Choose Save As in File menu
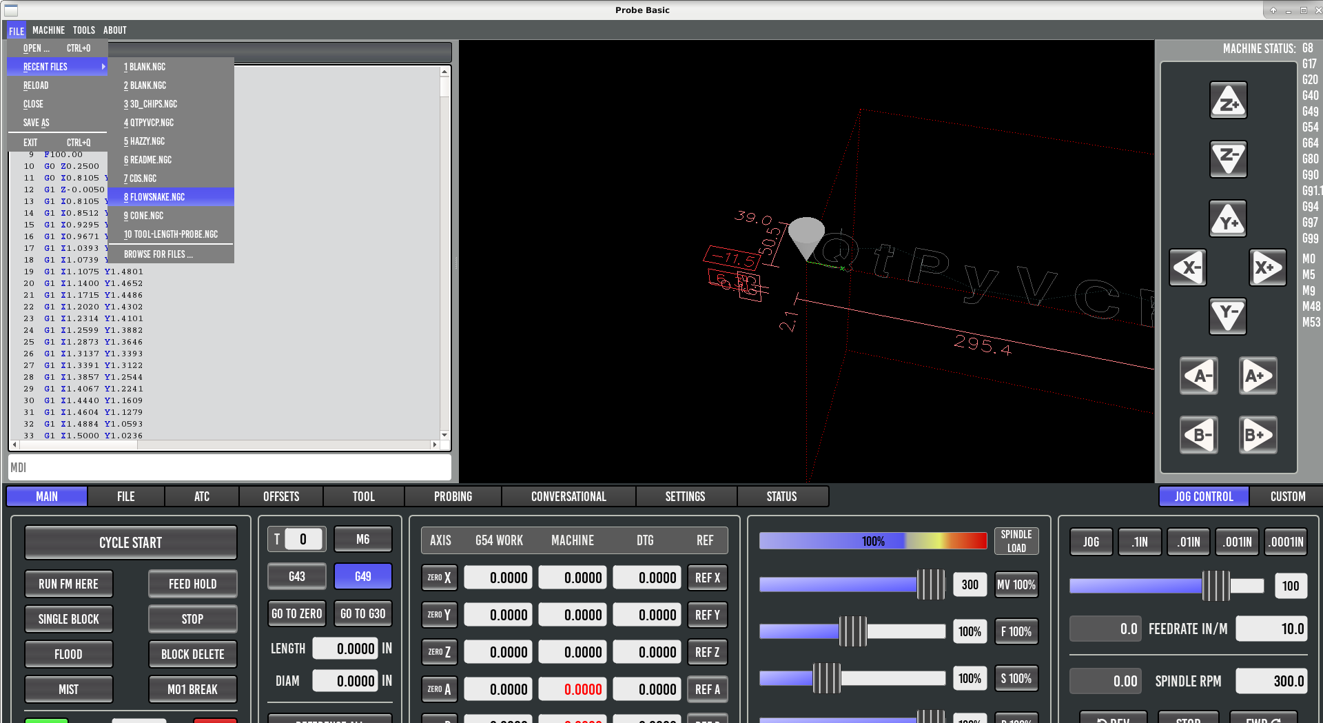This screenshot has height=723, width=1323. click(57, 123)
